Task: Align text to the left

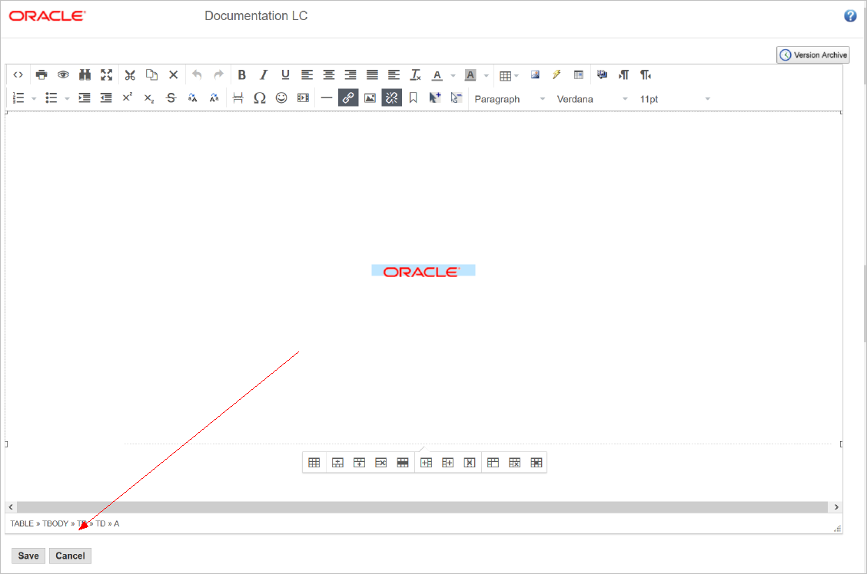Action: click(x=307, y=75)
